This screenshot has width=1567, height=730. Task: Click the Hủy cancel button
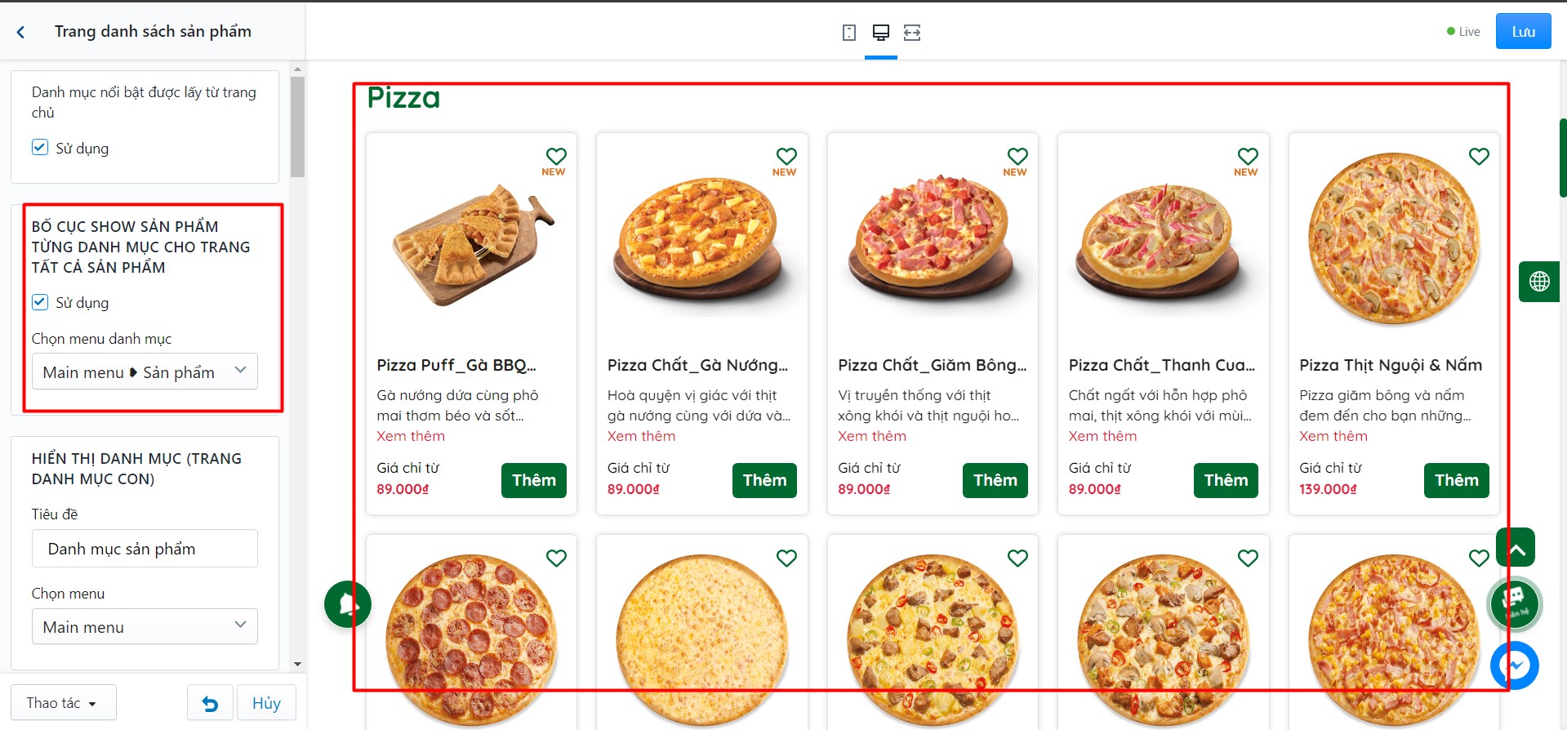pyautogui.click(x=266, y=703)
